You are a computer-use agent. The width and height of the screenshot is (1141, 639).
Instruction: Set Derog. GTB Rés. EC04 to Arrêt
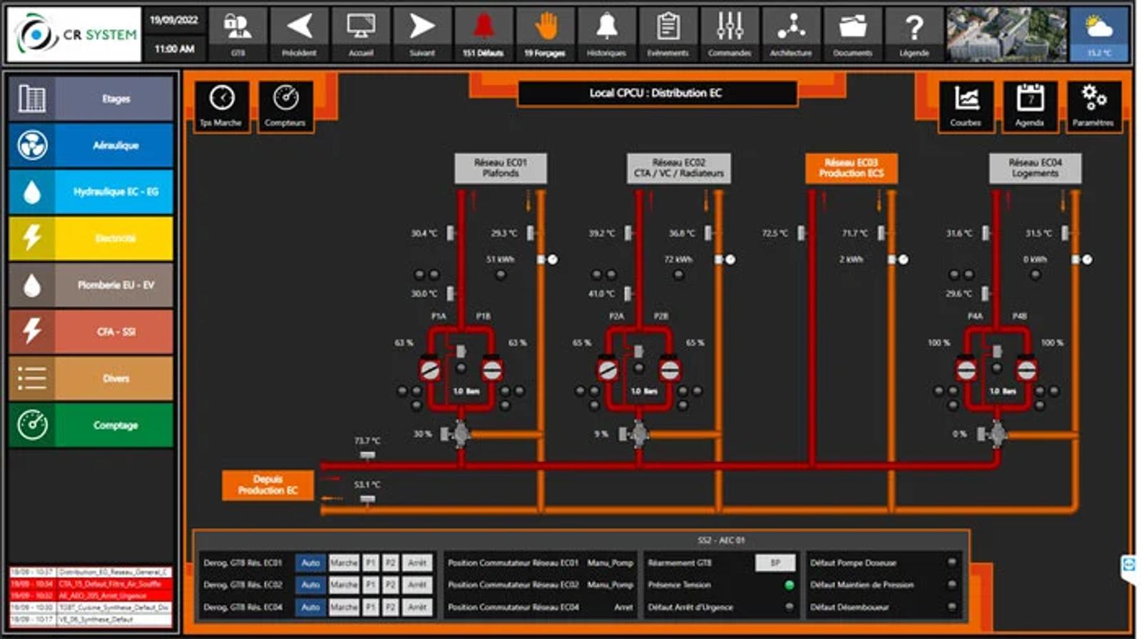point(417,607)
